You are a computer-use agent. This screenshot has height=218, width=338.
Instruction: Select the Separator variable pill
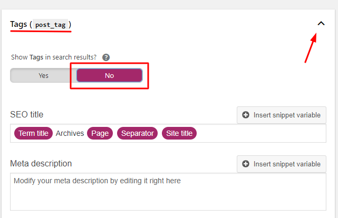(x=137, y=133)
